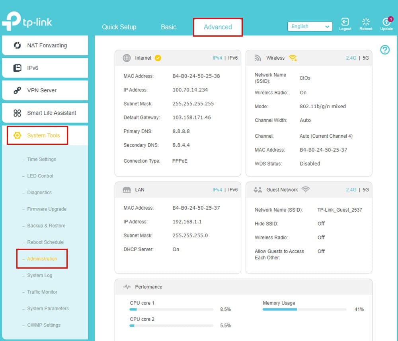Open System Log submenu item
The image size is (398, 341).
(x=39, y=275)
